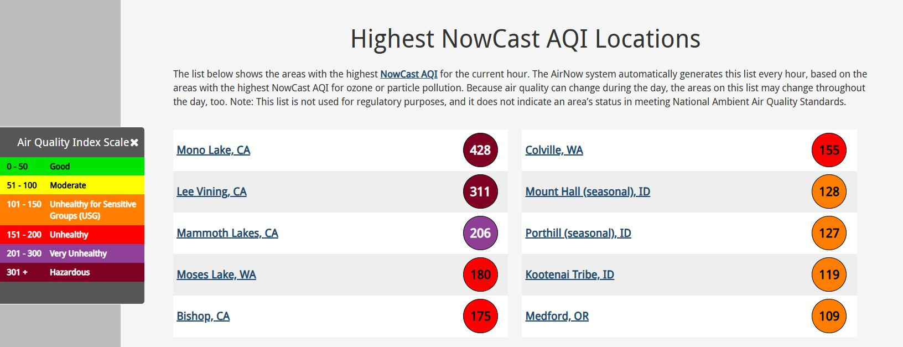Close the Air Quality Index Scale panel

134,143
